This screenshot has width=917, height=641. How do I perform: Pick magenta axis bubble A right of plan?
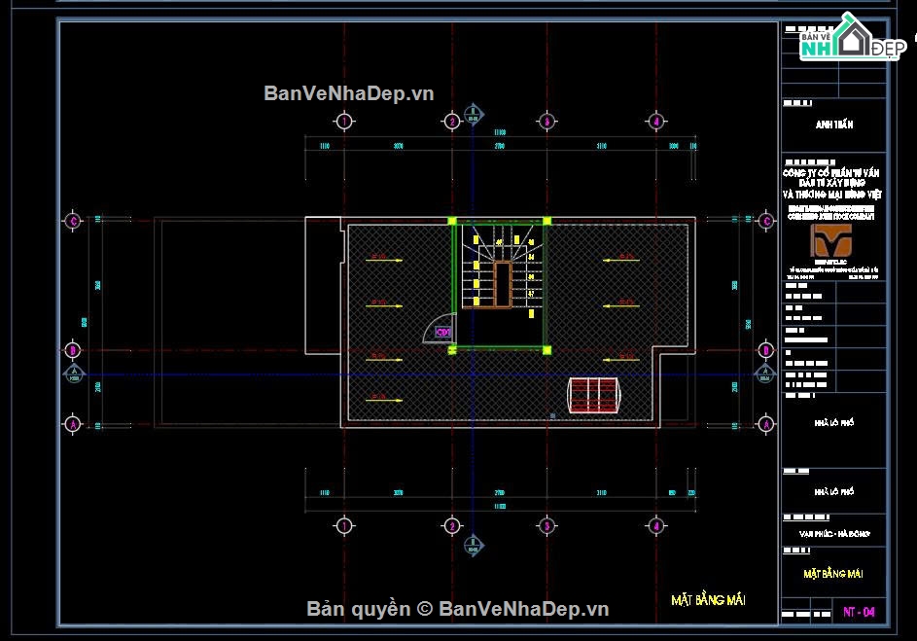(766, 424)
